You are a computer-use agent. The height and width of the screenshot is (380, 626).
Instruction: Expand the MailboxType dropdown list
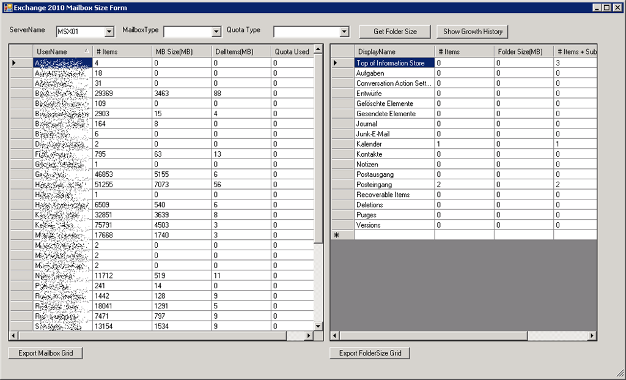(x=216, y=32)
